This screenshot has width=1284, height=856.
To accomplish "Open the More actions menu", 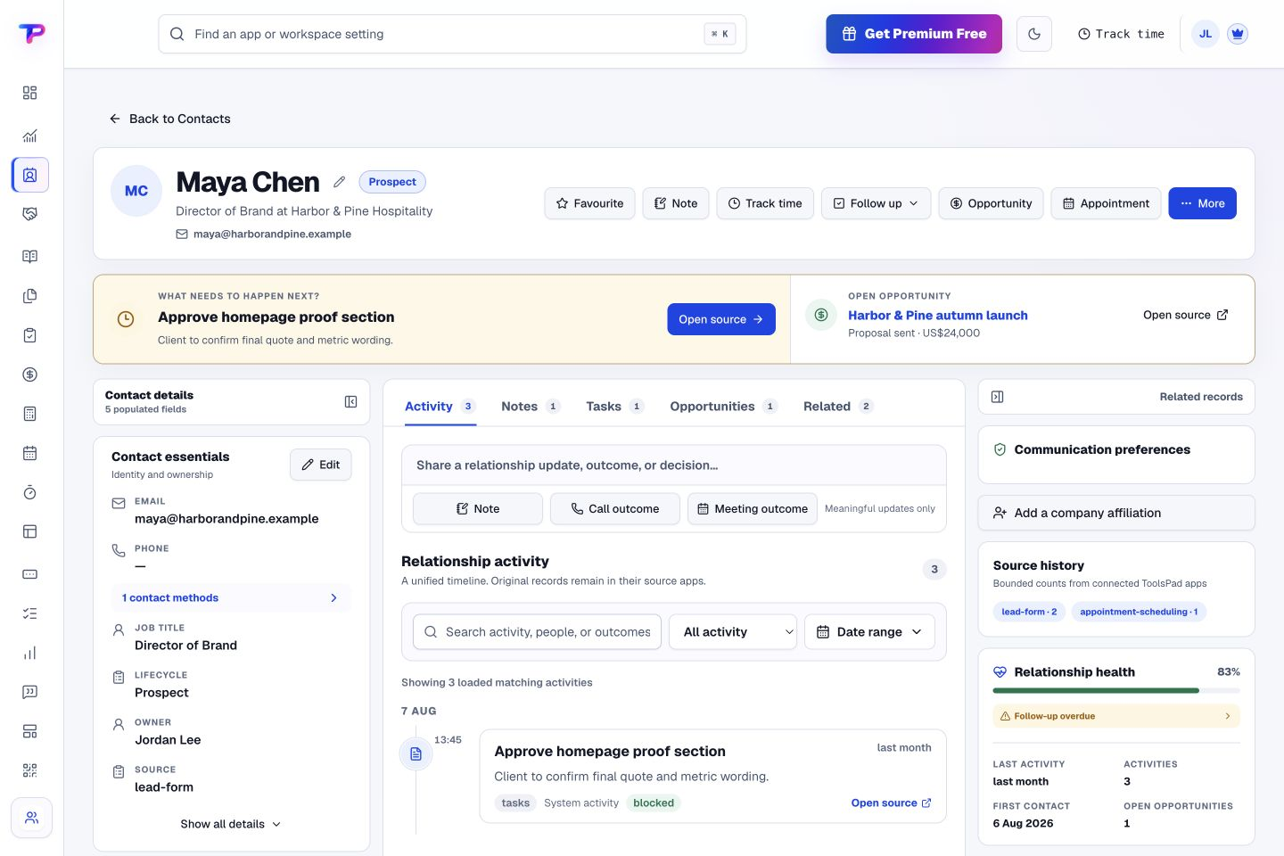I will coord(1203,203).
